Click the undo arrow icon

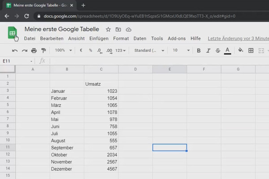(x=15, y=51)
